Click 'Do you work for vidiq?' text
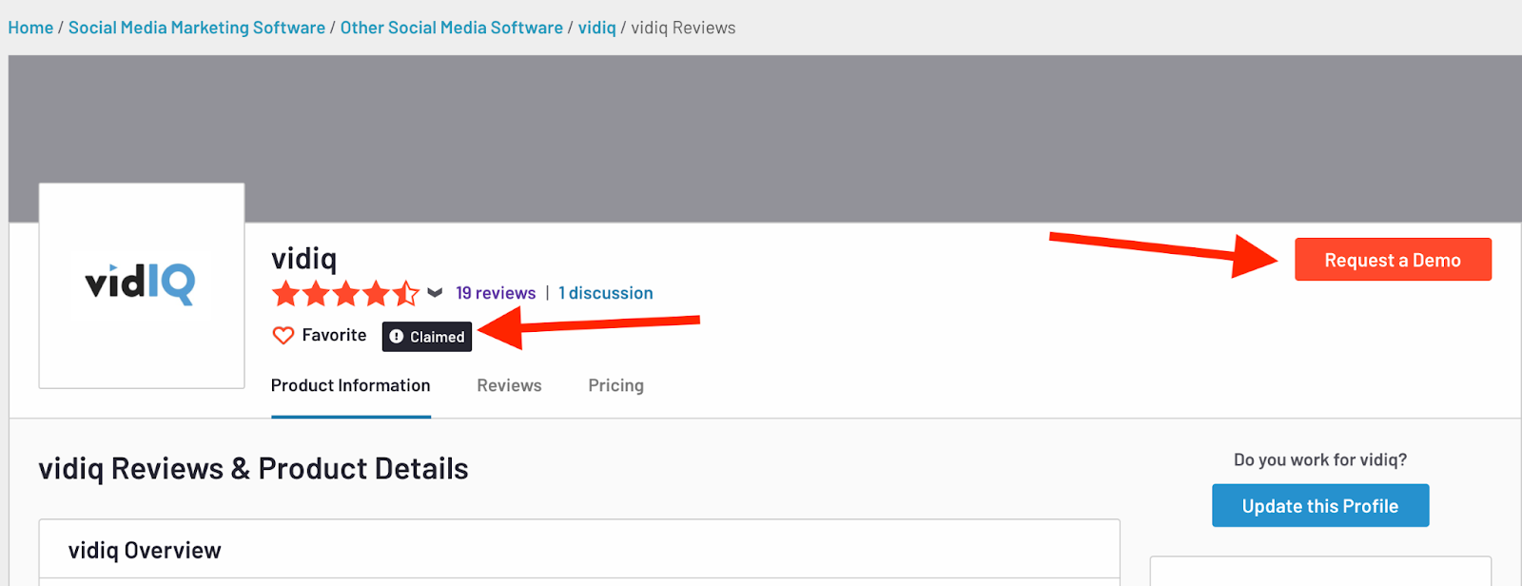Image resolution: width=1522 pixels, height=586 pixels. tap(1320, 459)
